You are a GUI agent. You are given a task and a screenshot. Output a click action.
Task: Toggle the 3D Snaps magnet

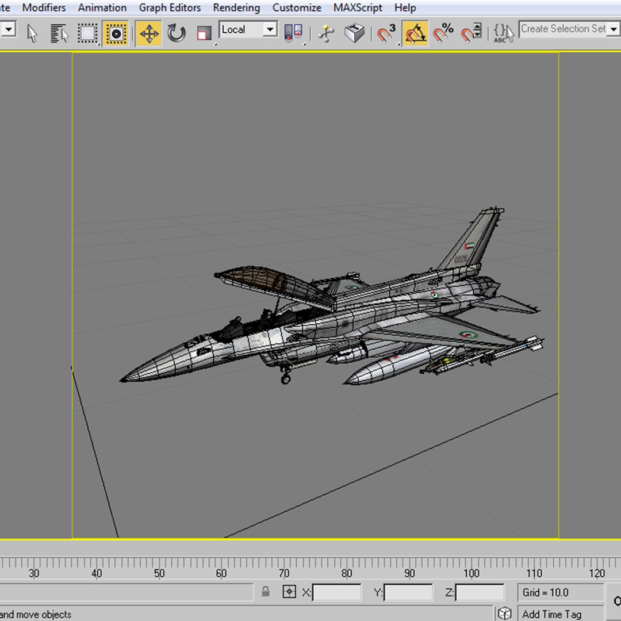[x=386, y=33]
